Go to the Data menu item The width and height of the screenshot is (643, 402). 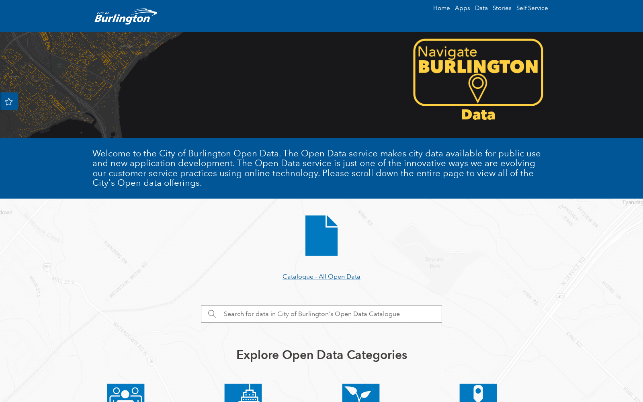click(x=481, y=8)
